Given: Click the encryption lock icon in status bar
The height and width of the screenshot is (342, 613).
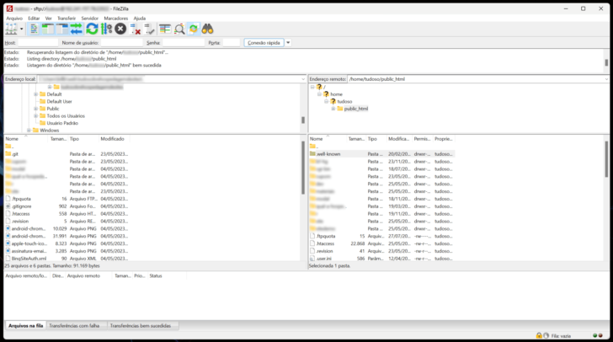Looking at the screenshot, I should tap(539, 336).
